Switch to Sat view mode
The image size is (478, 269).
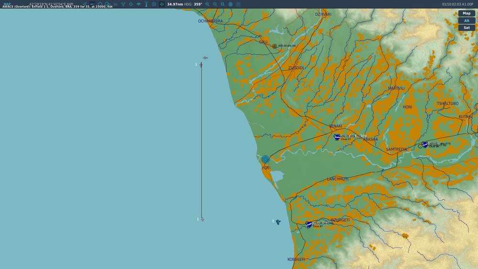pyautogui.click(x=467, y=27)
